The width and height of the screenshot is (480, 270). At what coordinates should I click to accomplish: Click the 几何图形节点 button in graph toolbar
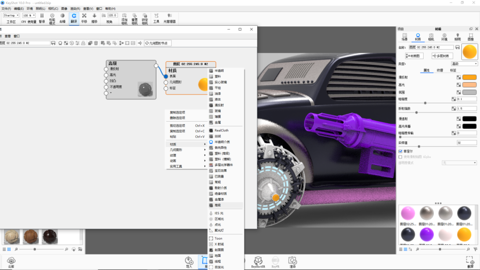pos(158,43)
